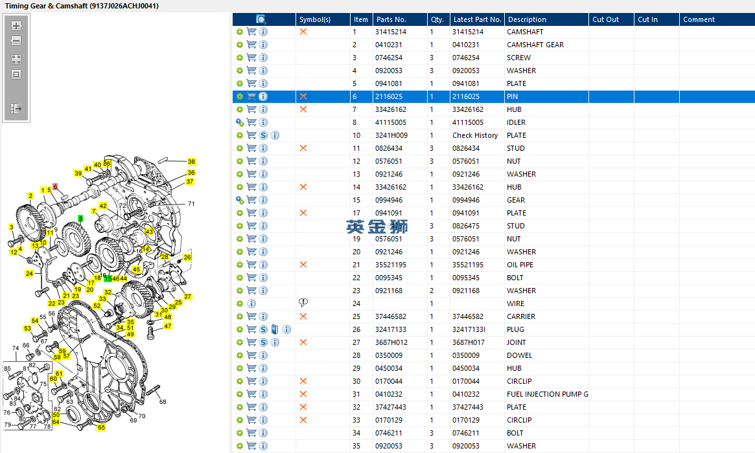Click the search icon in table header

[261, 19]
